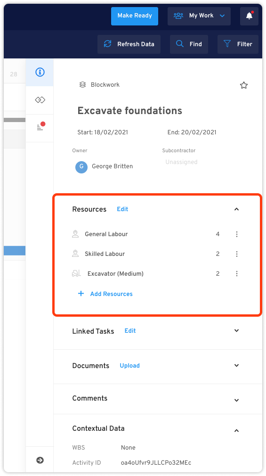Star the Excavate foundations task
The height and width of the screenshot is (476, 266).
coord(244,85)
